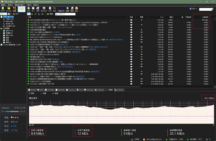The image size is (216, 141).
Task: Click preview play icon in 5.66 GB row
Action: tap(141, 25)
